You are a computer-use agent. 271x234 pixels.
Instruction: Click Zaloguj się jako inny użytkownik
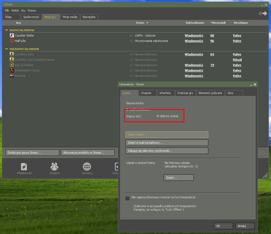[167, 151]
